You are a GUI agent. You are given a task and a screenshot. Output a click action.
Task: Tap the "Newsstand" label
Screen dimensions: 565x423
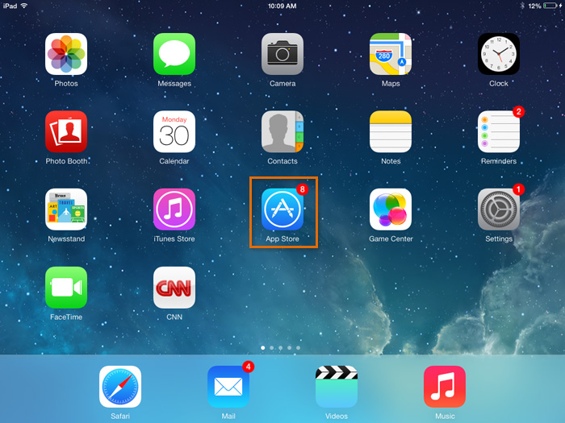66,238
